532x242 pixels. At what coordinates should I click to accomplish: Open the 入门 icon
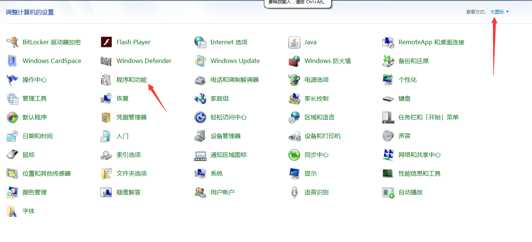(106, 136)
